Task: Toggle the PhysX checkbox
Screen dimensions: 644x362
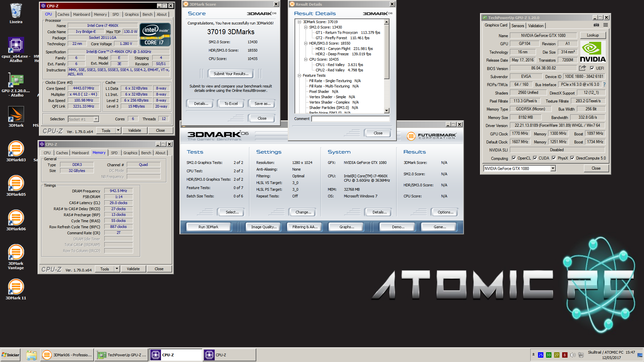Action: 554,158
